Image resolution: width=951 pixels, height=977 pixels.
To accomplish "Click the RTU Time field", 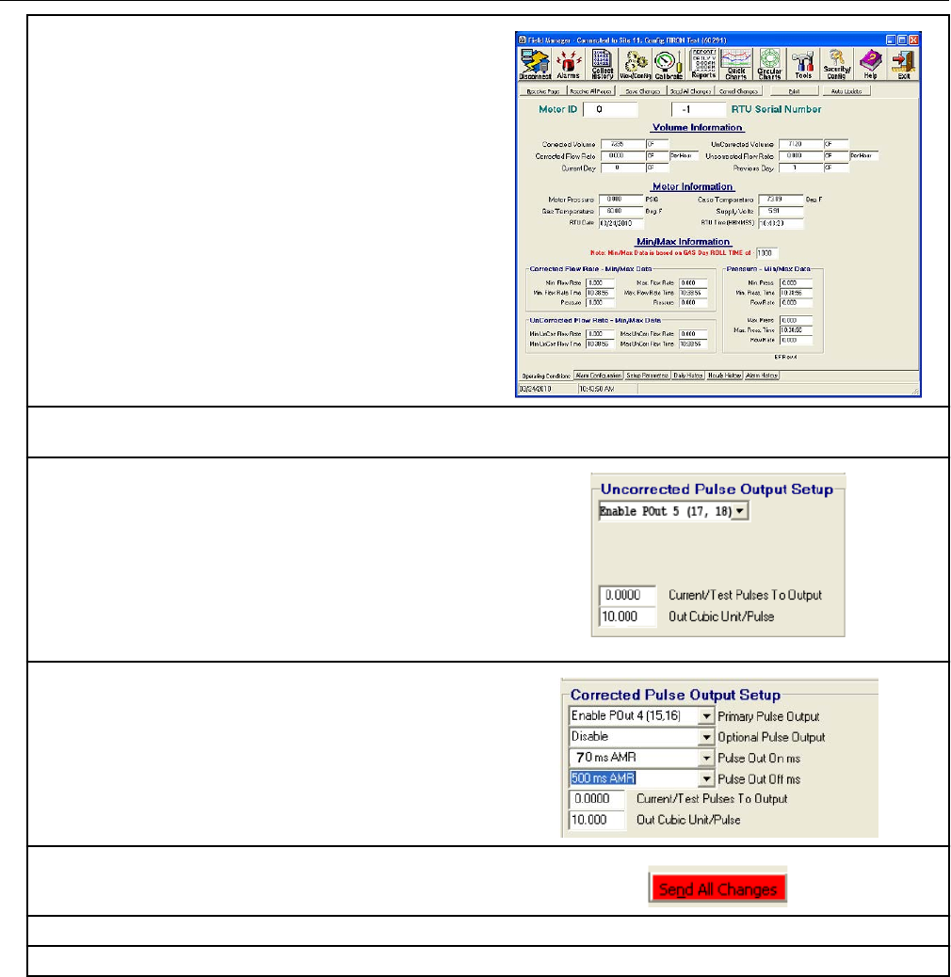I will (781, 223).
